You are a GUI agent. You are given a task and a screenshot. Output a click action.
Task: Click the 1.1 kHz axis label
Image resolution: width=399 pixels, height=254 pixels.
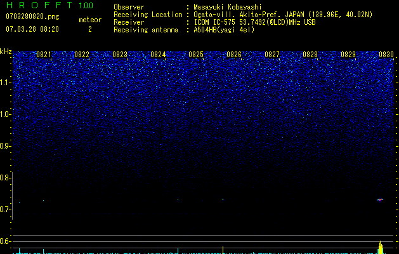click(x=6, y=83)
